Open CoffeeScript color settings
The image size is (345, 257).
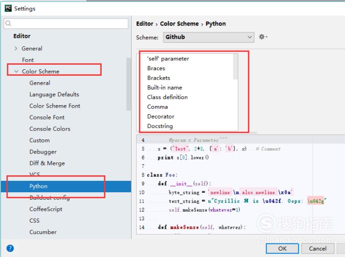click(x=46, y=209)
